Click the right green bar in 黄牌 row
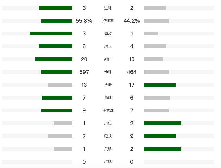 [163, 149]
